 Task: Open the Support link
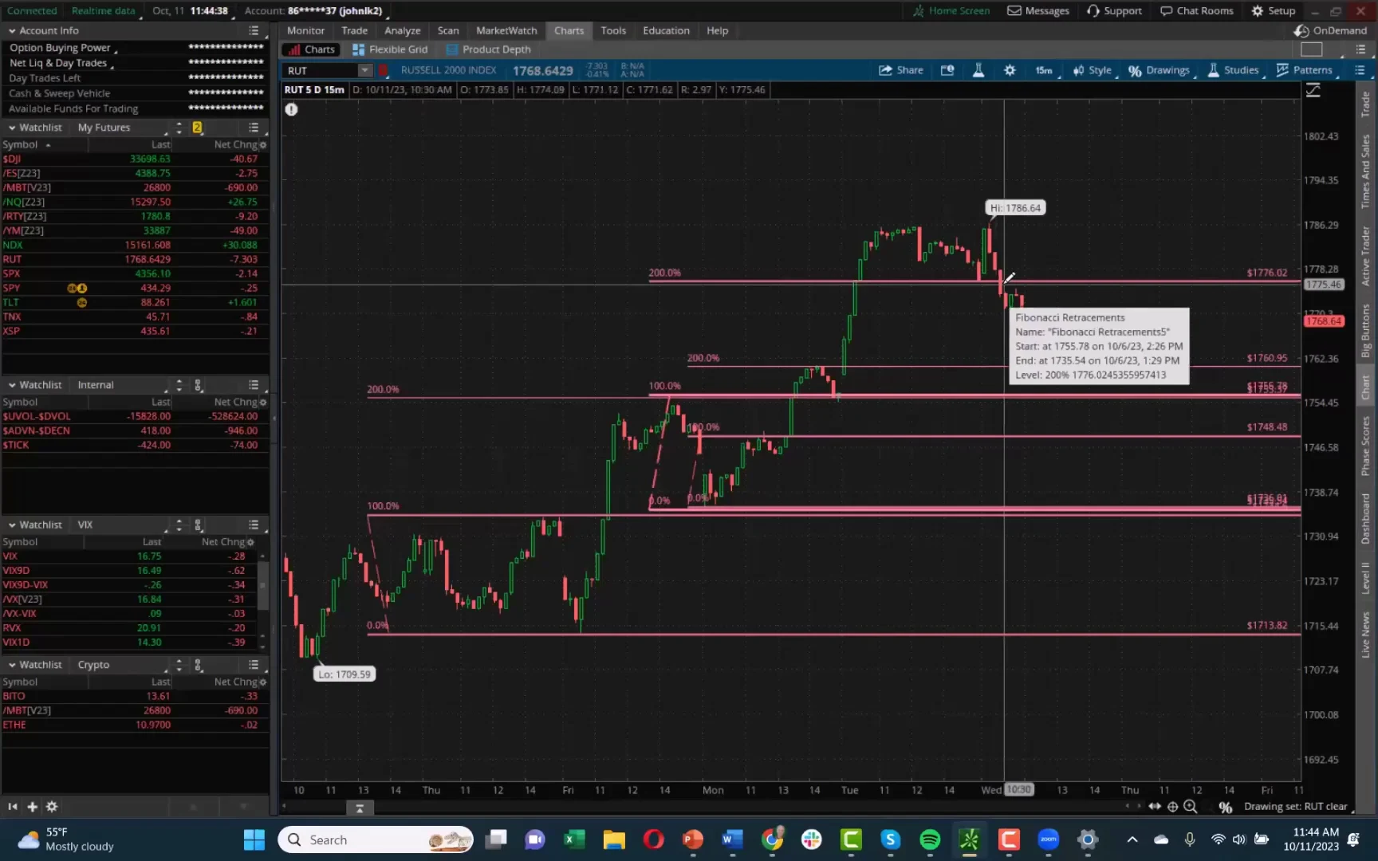1114,10
